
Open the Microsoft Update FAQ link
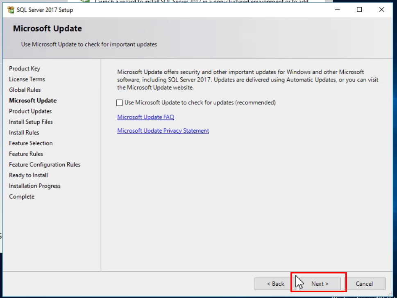click(x=145, y=117)
